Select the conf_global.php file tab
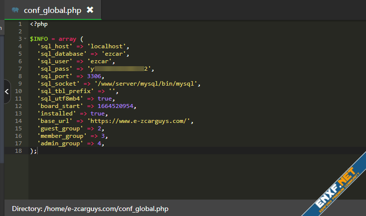The width and height of the screenshot is (366, 216). [52, 10]
